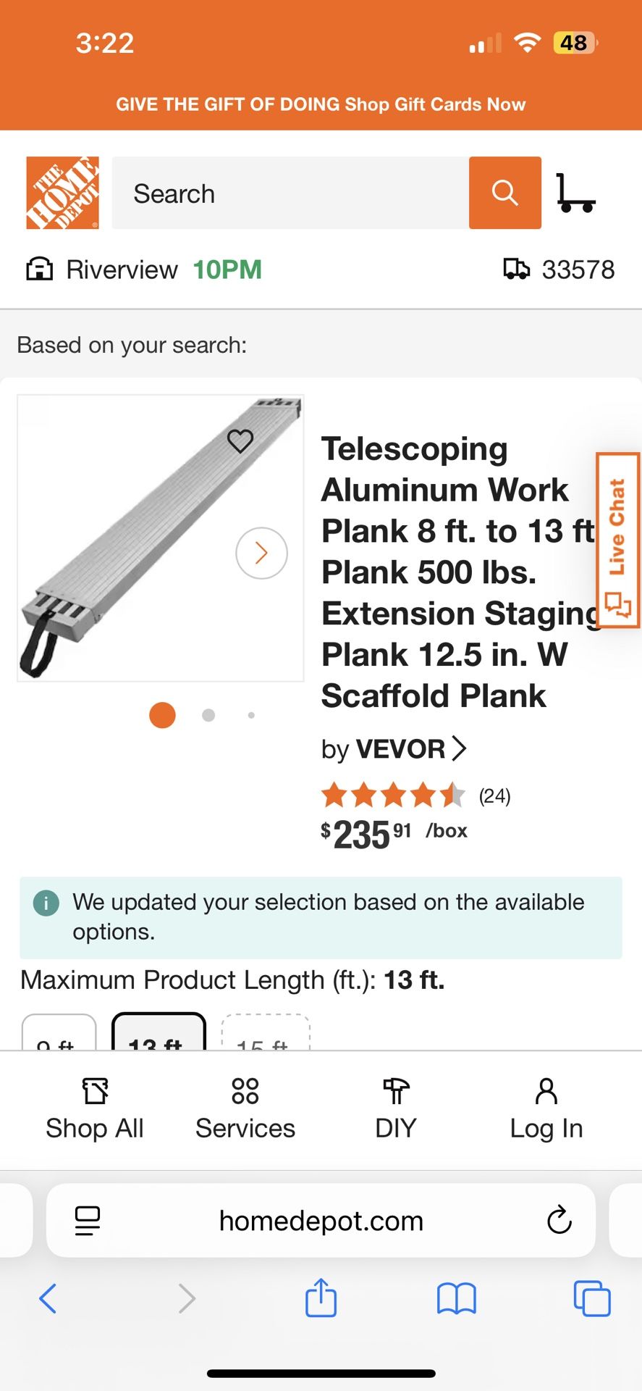This screenshot has width=642, height=1391.
Task: Show the next product image arrow
Action: point(261,553)
